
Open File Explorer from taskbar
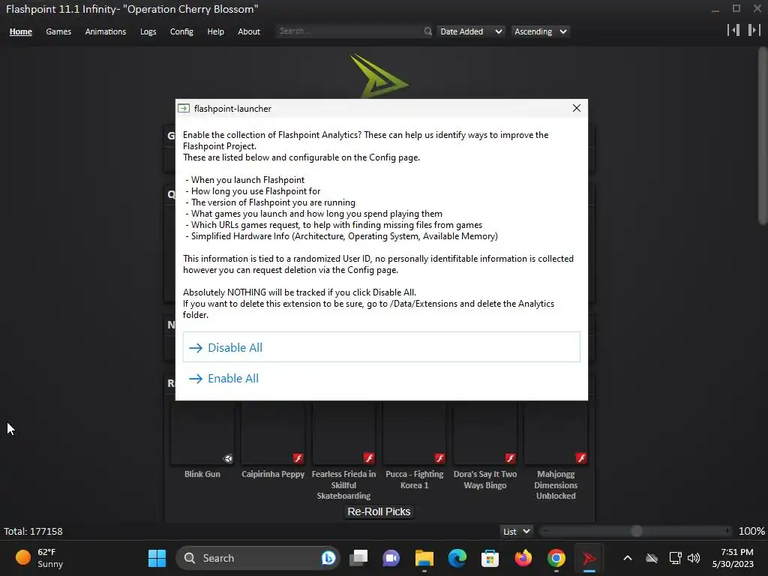click(x=424, y=558)
